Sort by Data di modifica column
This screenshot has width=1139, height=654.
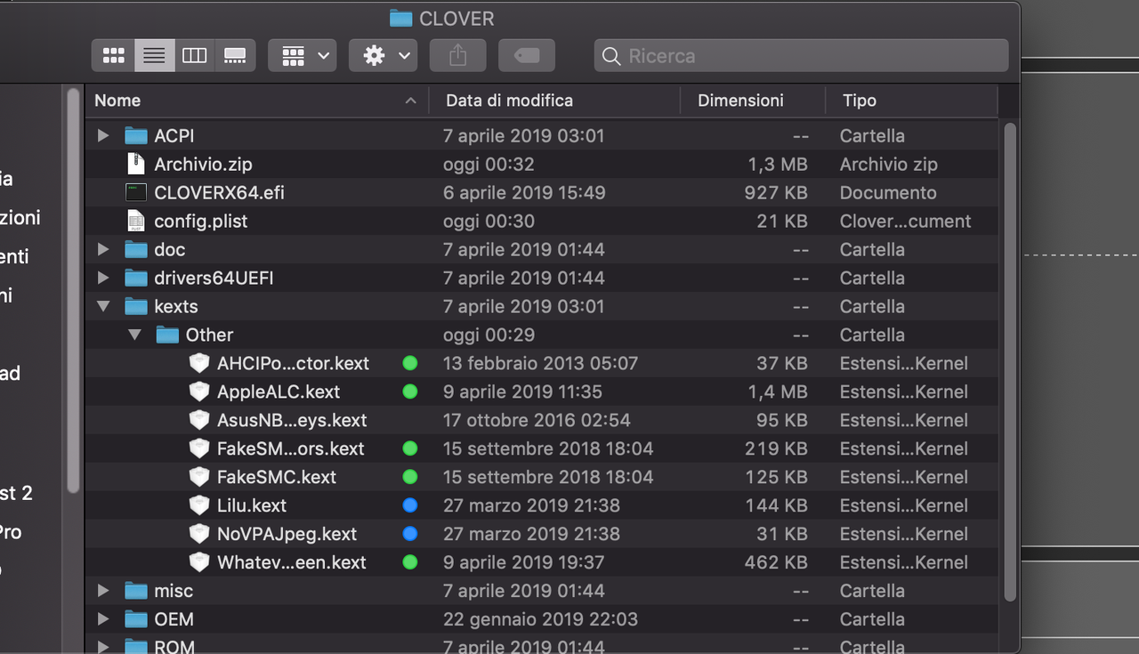(x=553, y=101)
